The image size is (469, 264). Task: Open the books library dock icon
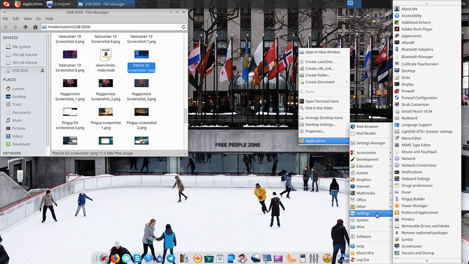pyautogui.click(x=184, y=258)
